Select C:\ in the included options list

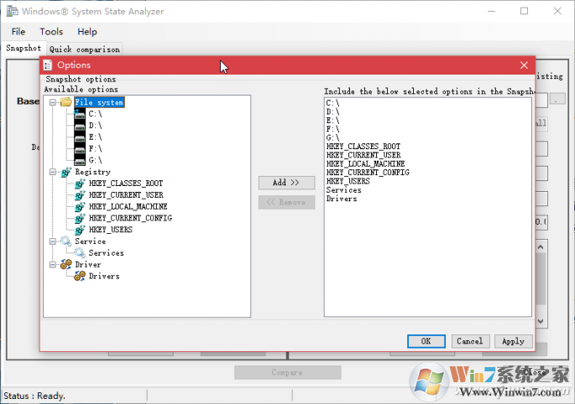332,103
